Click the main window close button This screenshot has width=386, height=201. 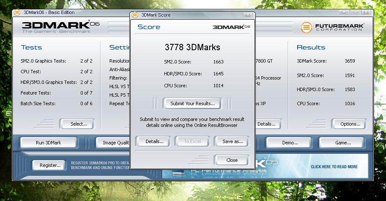(366, 12)
